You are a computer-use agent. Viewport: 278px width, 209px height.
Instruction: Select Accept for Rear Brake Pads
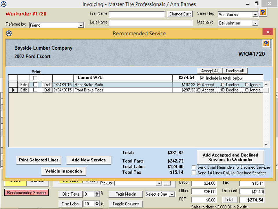point(199,85)
